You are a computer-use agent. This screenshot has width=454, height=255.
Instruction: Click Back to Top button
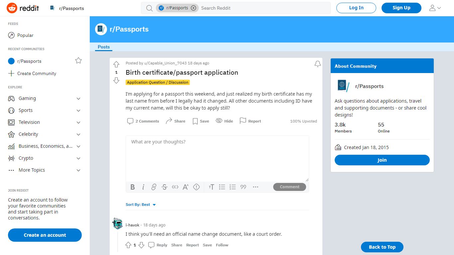(382, 247)
